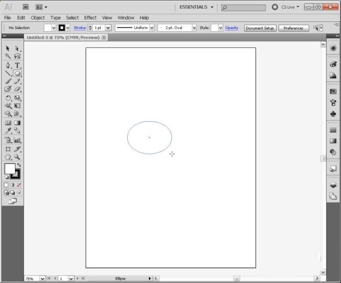
Task: Open the 75% zoom level dropdown
Action: (42, 279)
